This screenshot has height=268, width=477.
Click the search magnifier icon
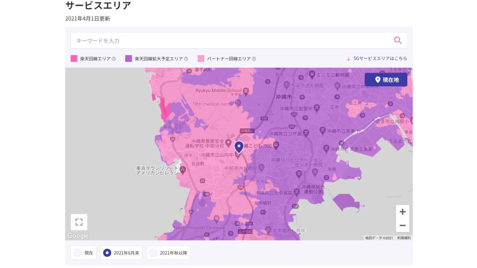[x=398, y=40]
